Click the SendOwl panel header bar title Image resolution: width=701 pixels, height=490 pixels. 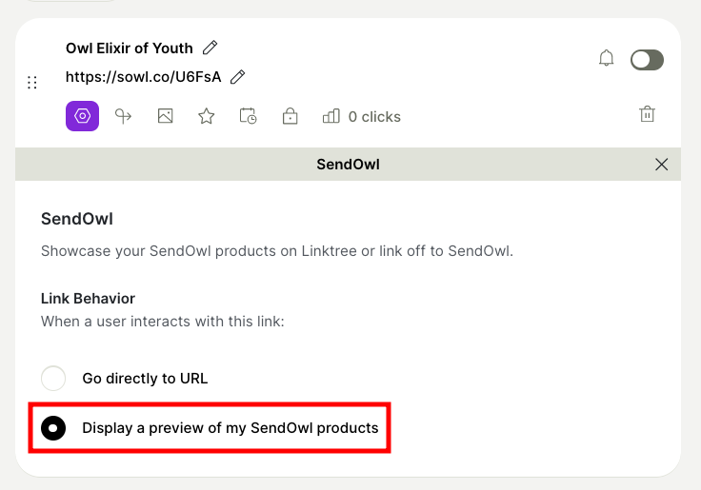[348, 165]
